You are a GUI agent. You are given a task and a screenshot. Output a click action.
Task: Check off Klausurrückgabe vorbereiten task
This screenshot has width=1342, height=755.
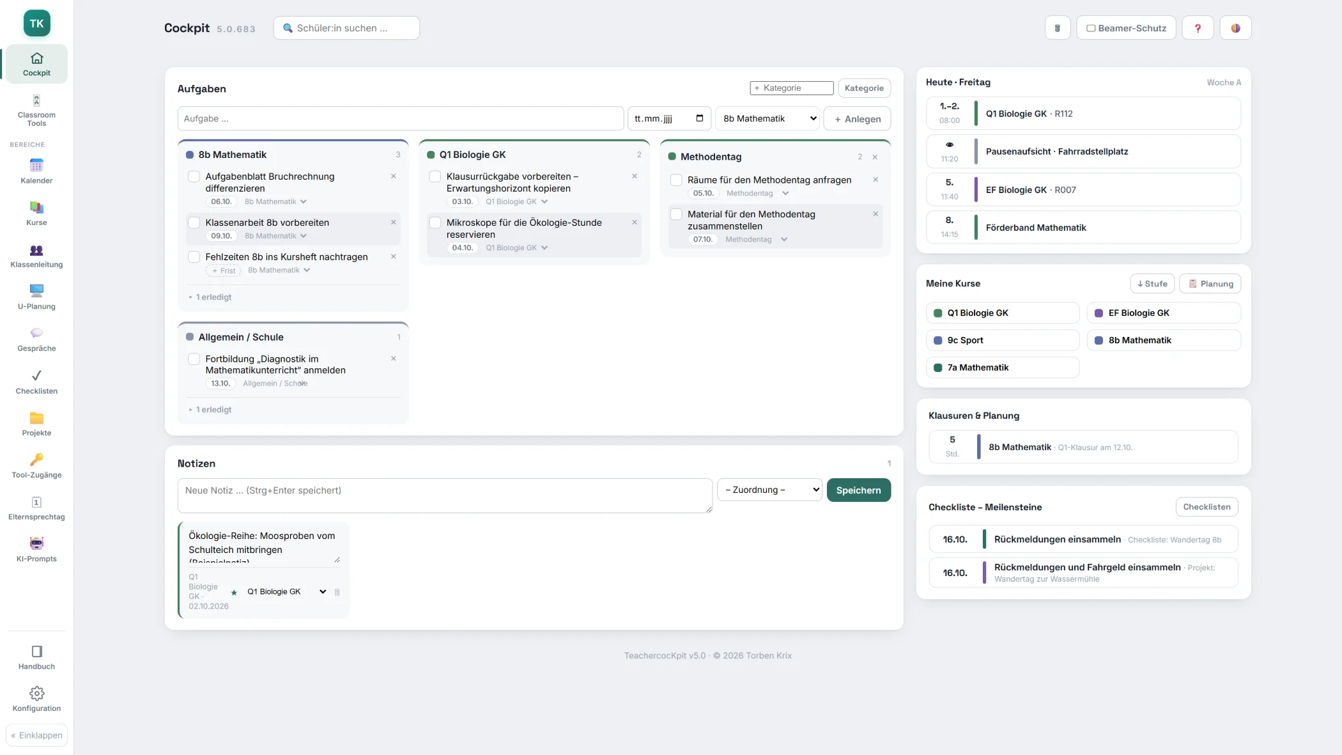[x=435, y=176]
